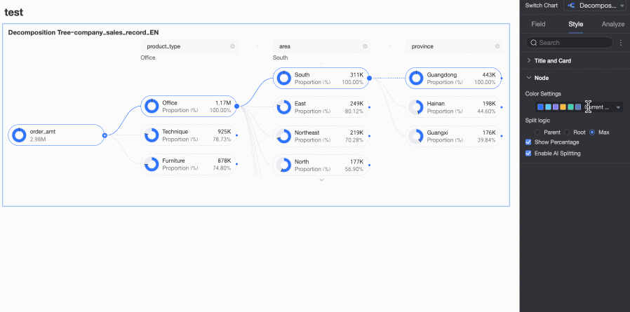Click the donut icon on Furniture node

coord(152,164)
